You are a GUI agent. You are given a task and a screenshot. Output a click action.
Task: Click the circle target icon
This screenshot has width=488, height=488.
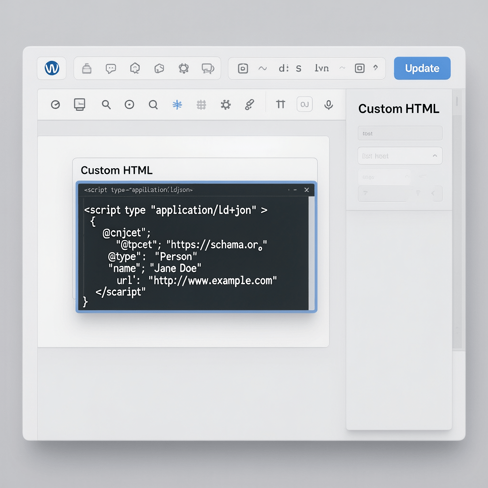pyautogui.click(x=129, y=104)
